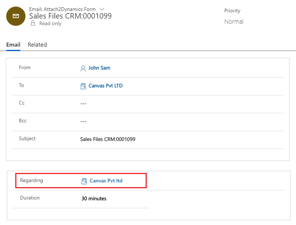Click the To field label
296x225 pixels.
[21, 85]
